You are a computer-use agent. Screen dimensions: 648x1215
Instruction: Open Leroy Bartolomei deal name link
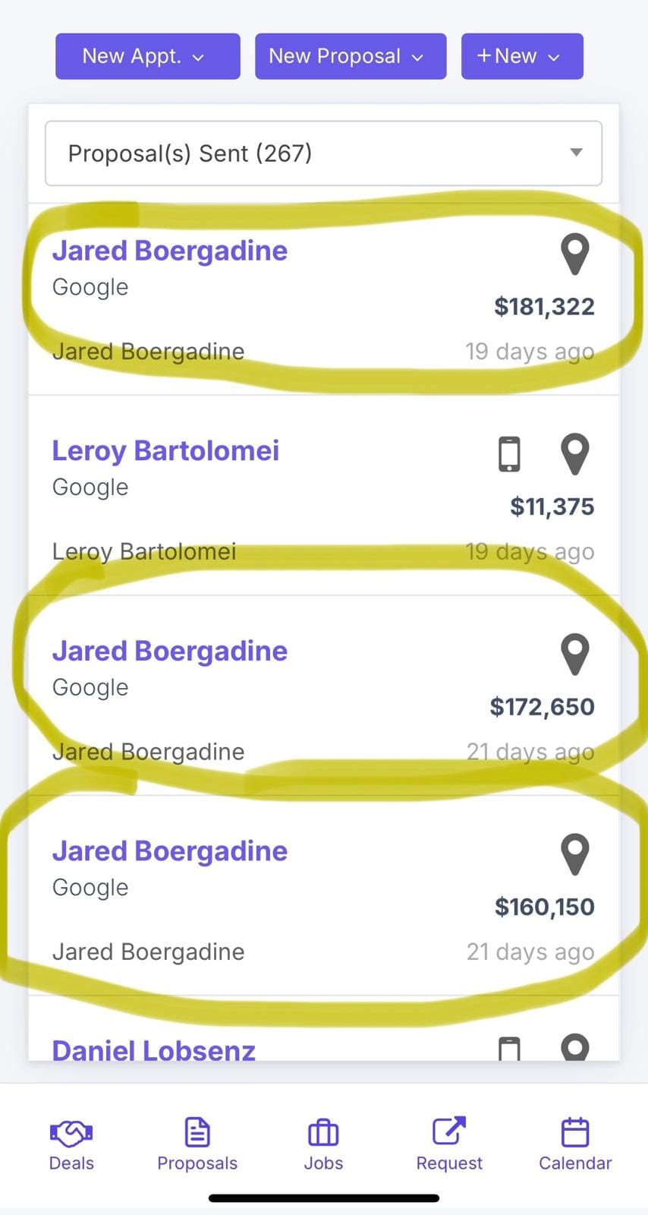pos(165,451)
